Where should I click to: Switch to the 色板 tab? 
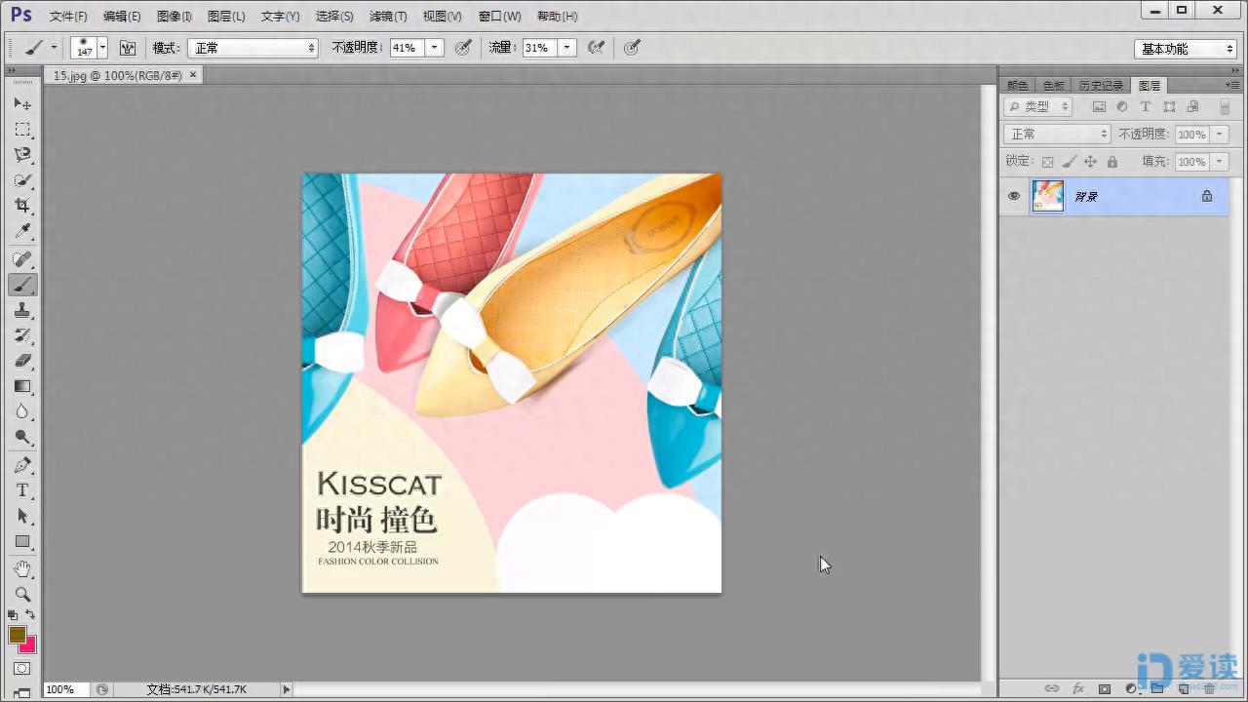(1054, 86)
